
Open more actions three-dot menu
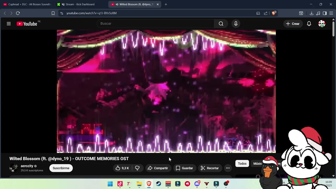click(x=228, y=168)
